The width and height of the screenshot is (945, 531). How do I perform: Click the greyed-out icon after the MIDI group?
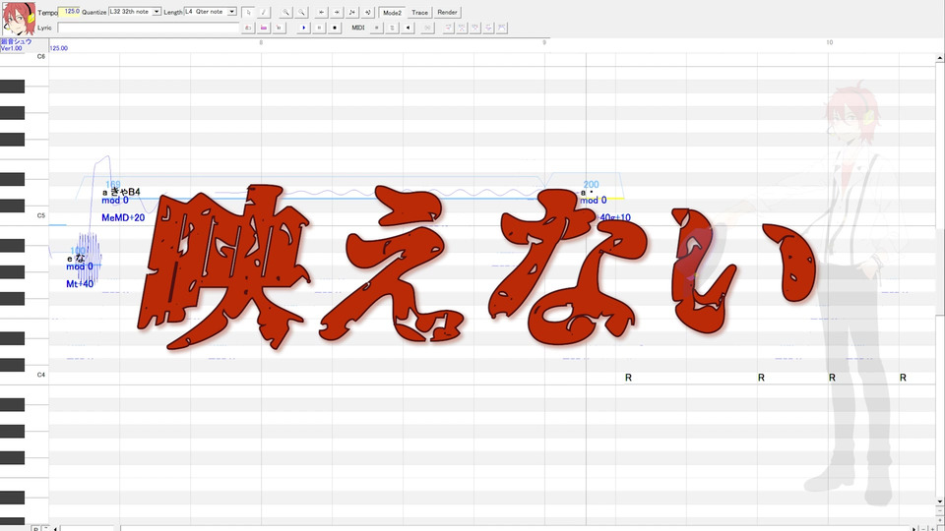pyautogui.click(x=427, y=28)
